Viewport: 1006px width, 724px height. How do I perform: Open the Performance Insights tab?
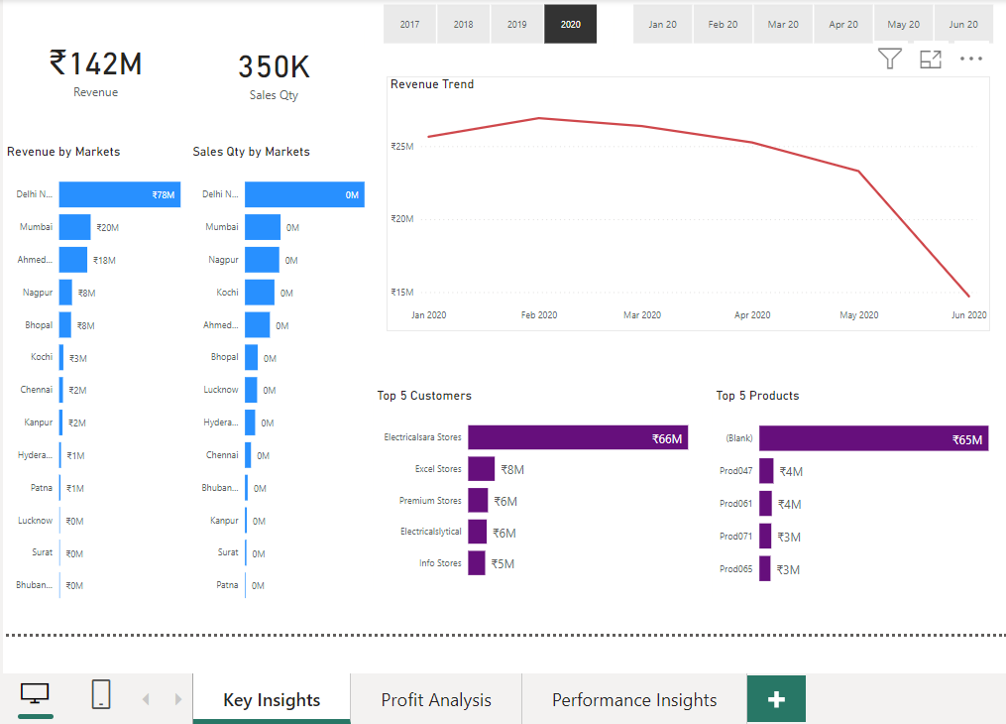coord(633,699)
